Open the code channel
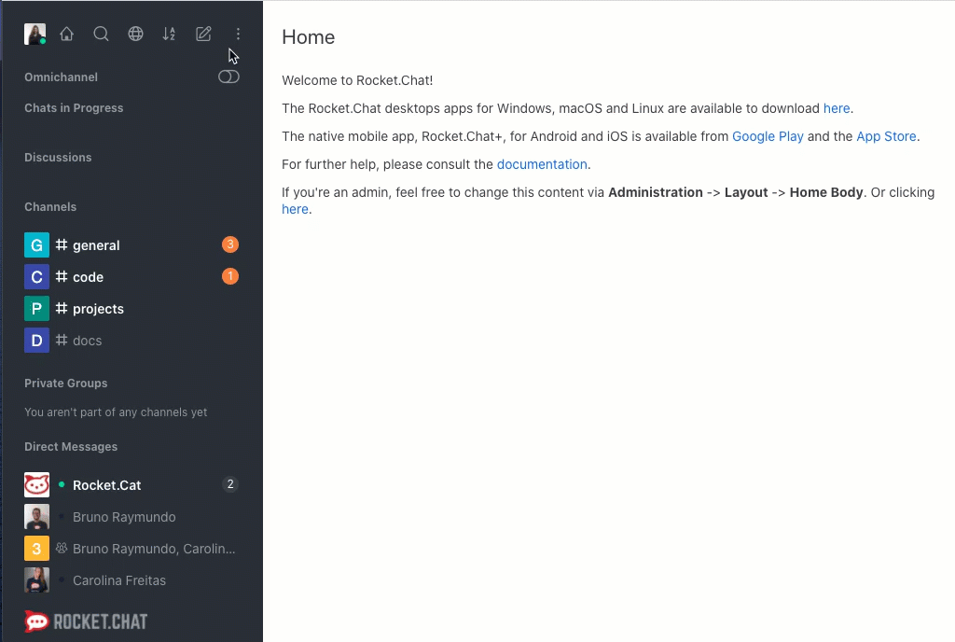This screenshot has width=955, height=642. 131,276
